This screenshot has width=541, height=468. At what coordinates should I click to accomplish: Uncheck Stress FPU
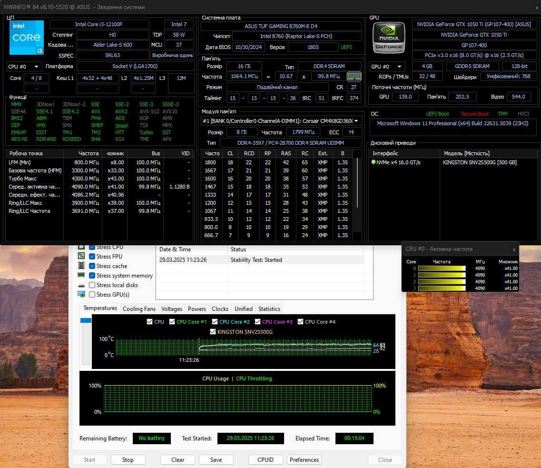92,257
